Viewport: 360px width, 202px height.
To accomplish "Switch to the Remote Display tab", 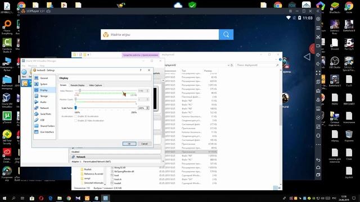I will [78, 85].
